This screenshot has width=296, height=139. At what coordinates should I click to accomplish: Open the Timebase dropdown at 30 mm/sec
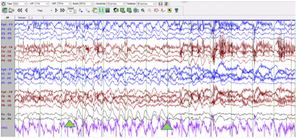(x=146, y=4)
